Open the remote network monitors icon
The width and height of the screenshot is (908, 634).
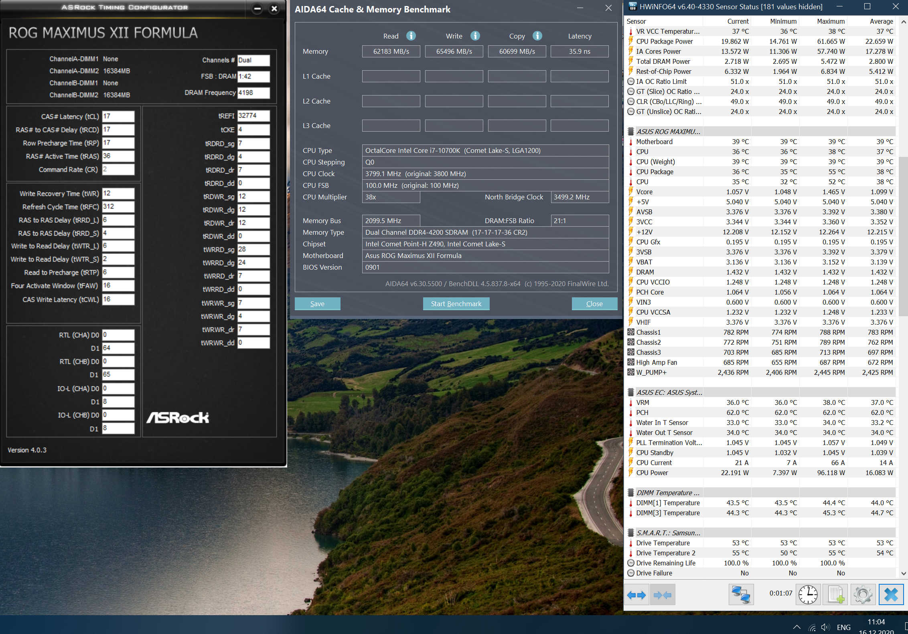tap(740, 595)
